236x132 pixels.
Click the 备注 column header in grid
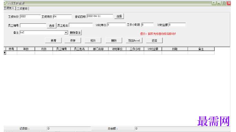click(x=201, y=49)
